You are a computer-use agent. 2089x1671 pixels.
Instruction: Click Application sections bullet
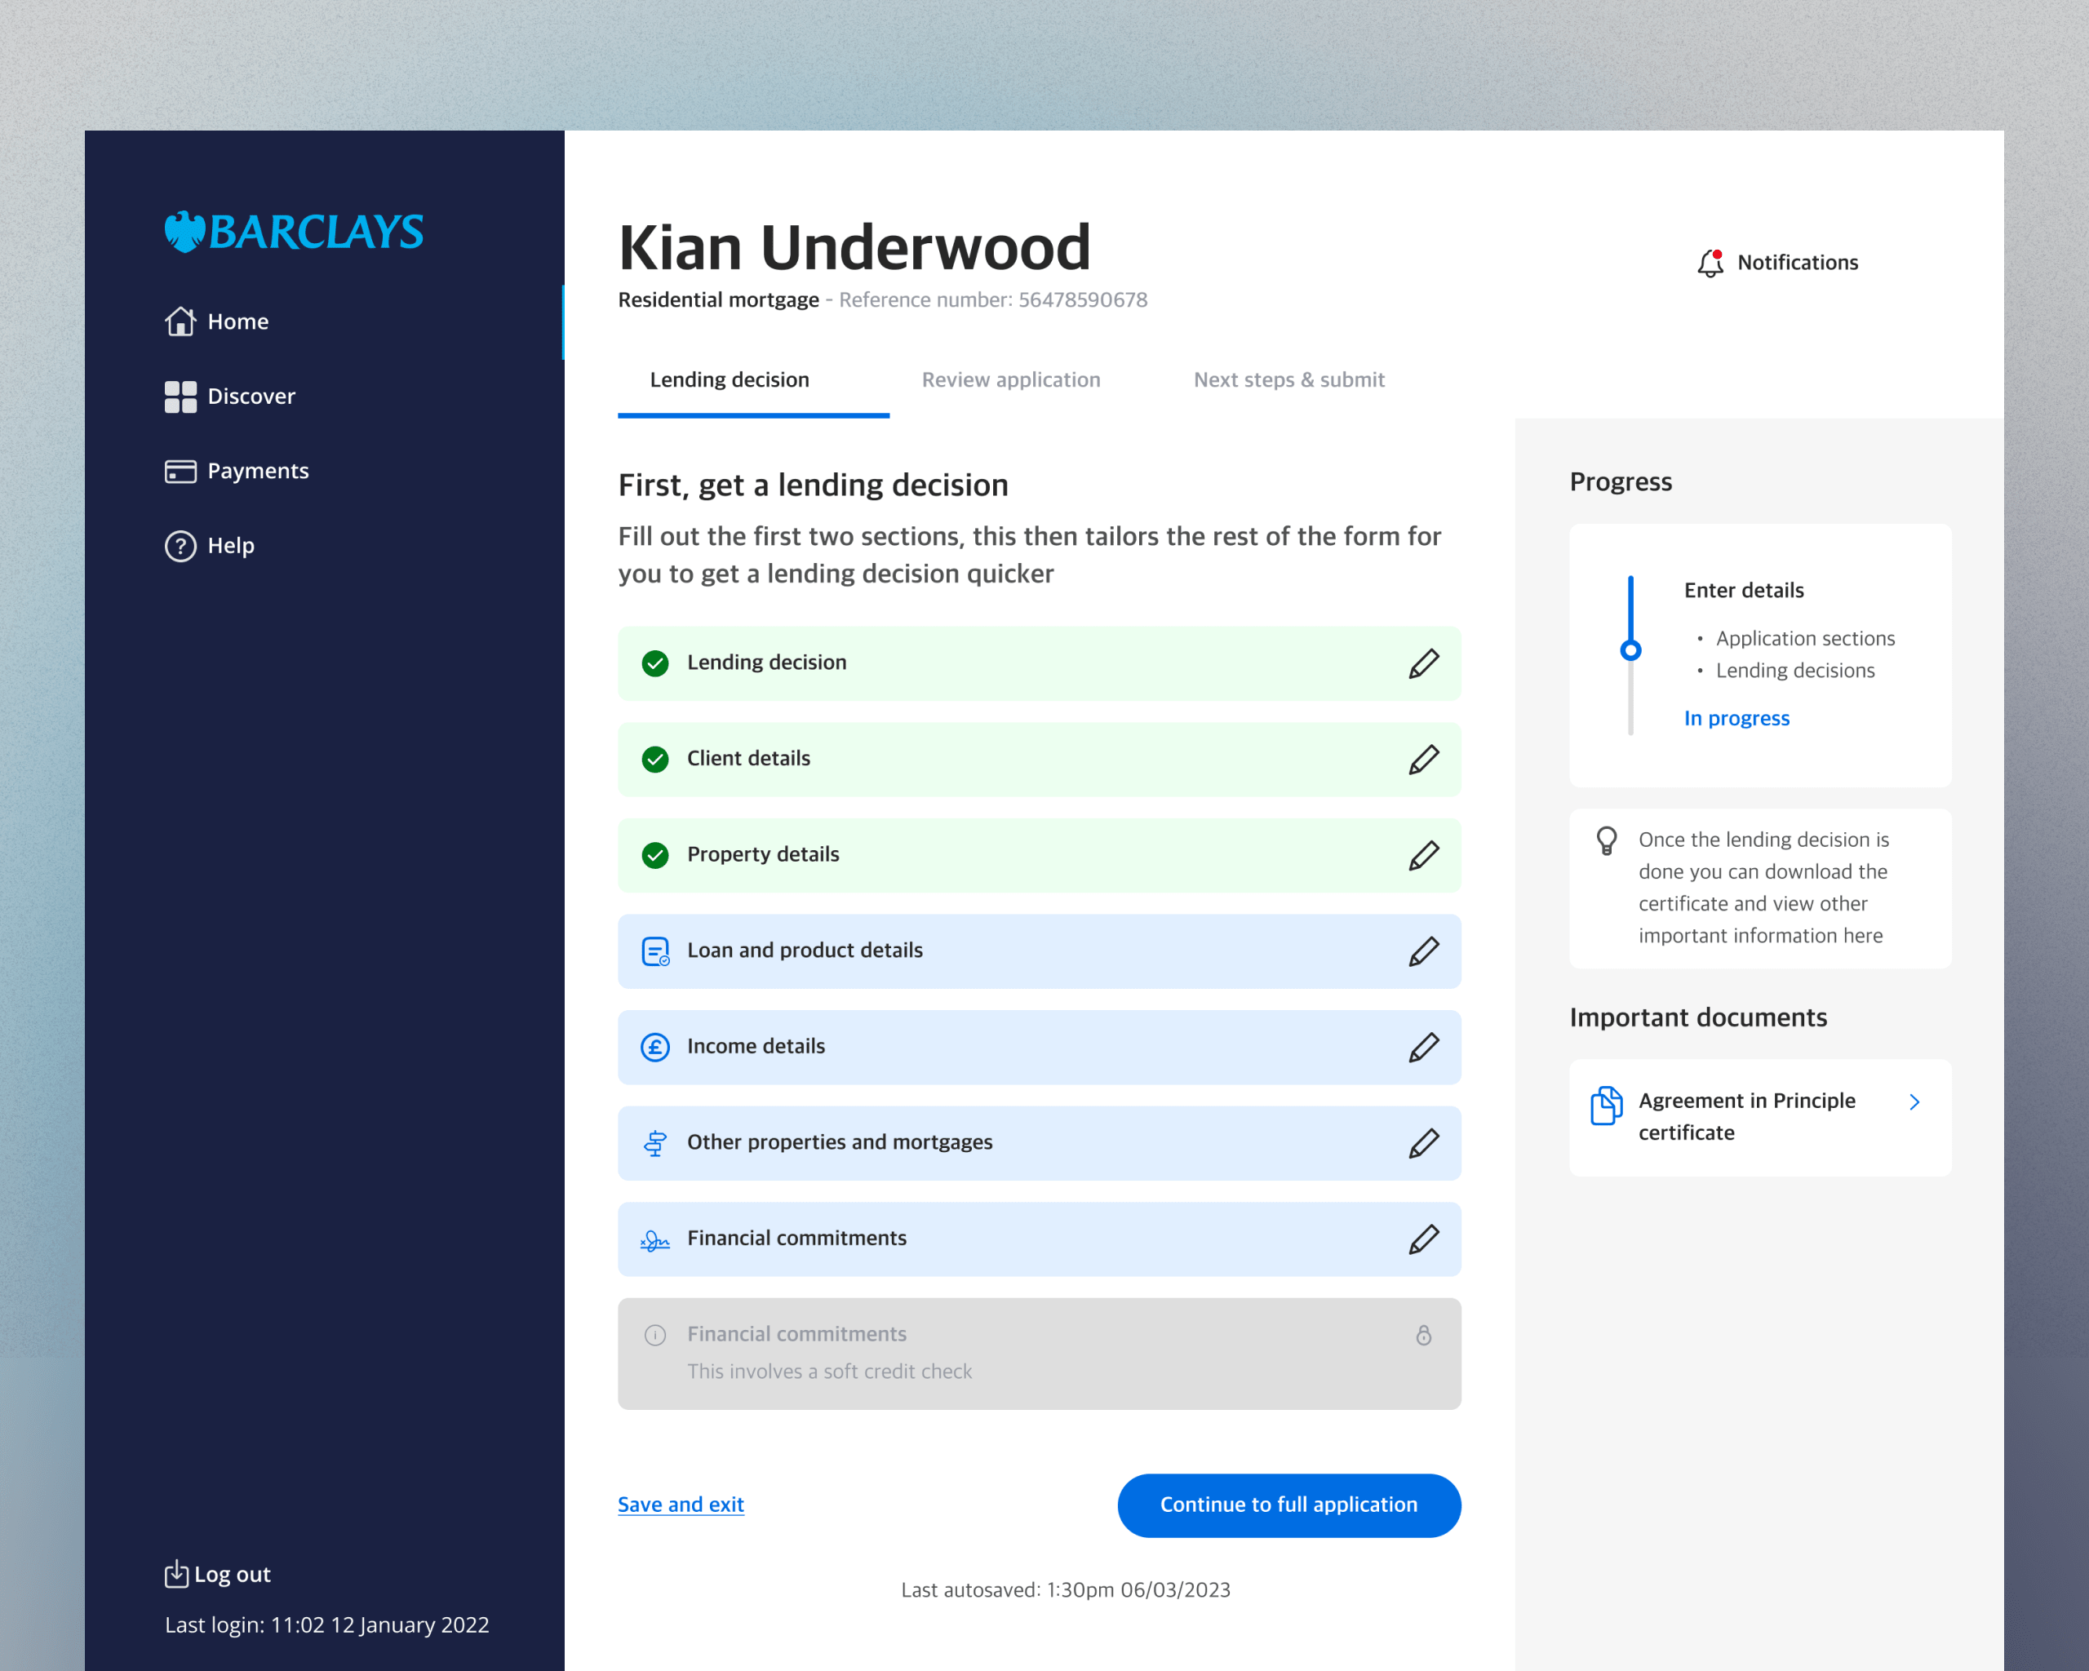(1804, 638)
